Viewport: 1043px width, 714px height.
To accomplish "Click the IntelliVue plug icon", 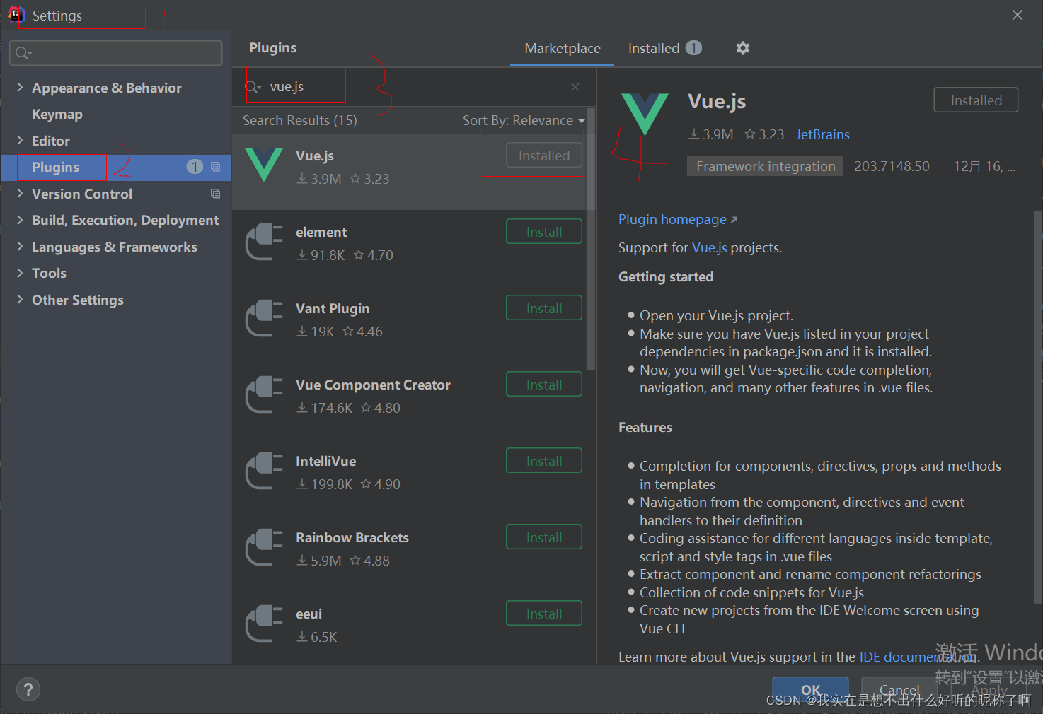I will pyautogui.click(x=264, y=471).
